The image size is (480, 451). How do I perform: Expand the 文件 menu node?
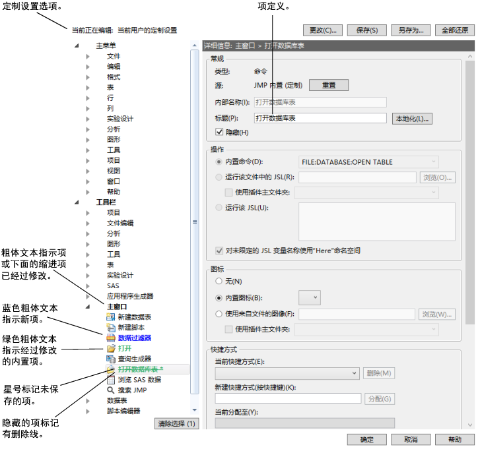pyautogui.click(x=88, y=56)
